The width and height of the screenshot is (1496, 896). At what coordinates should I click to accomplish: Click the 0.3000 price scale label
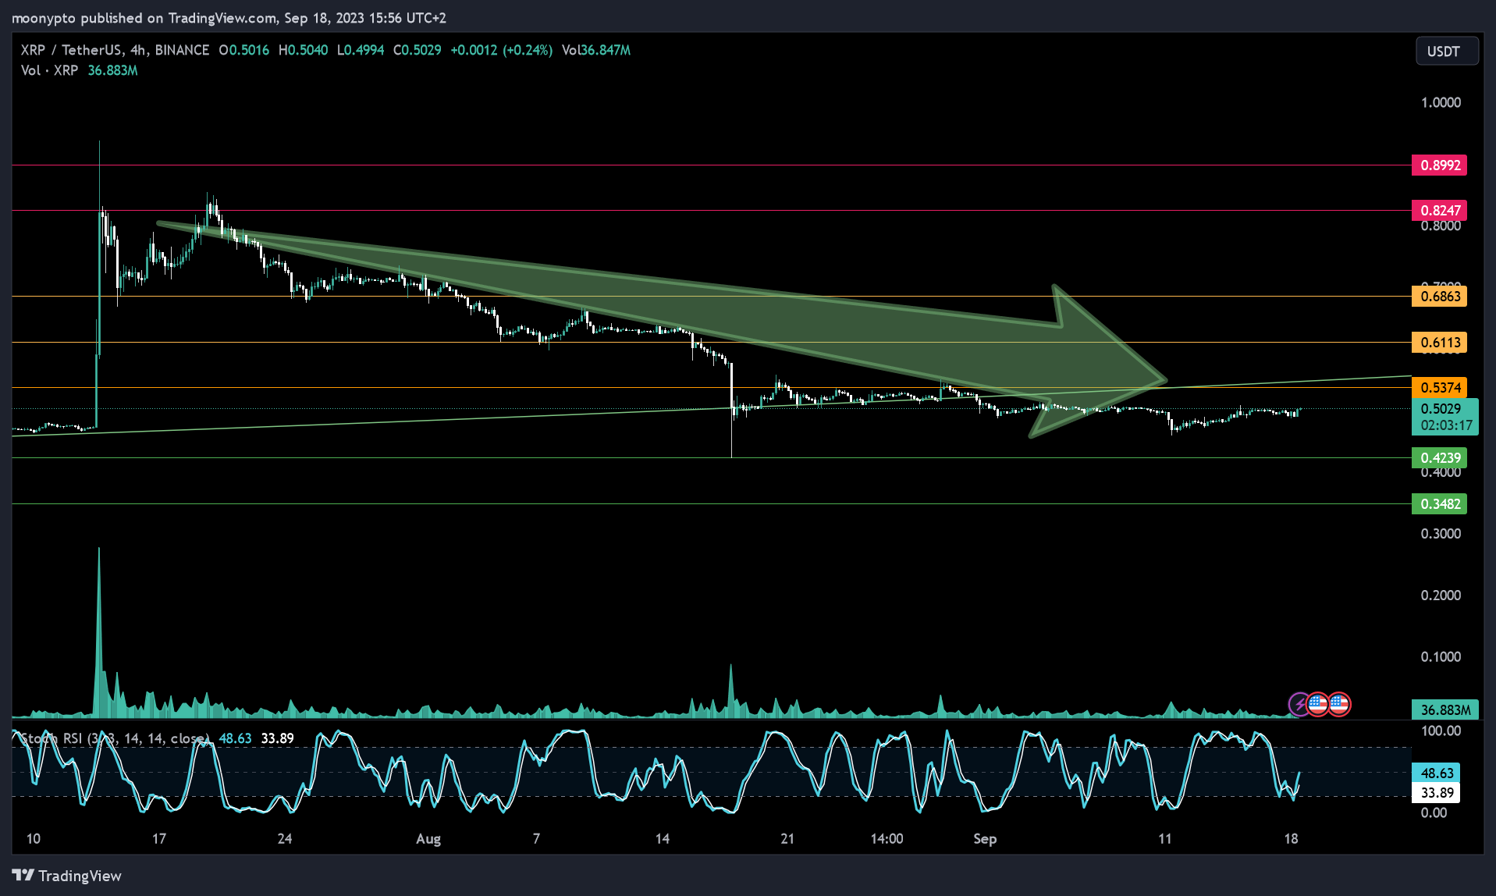click(x=1441, y=534)
